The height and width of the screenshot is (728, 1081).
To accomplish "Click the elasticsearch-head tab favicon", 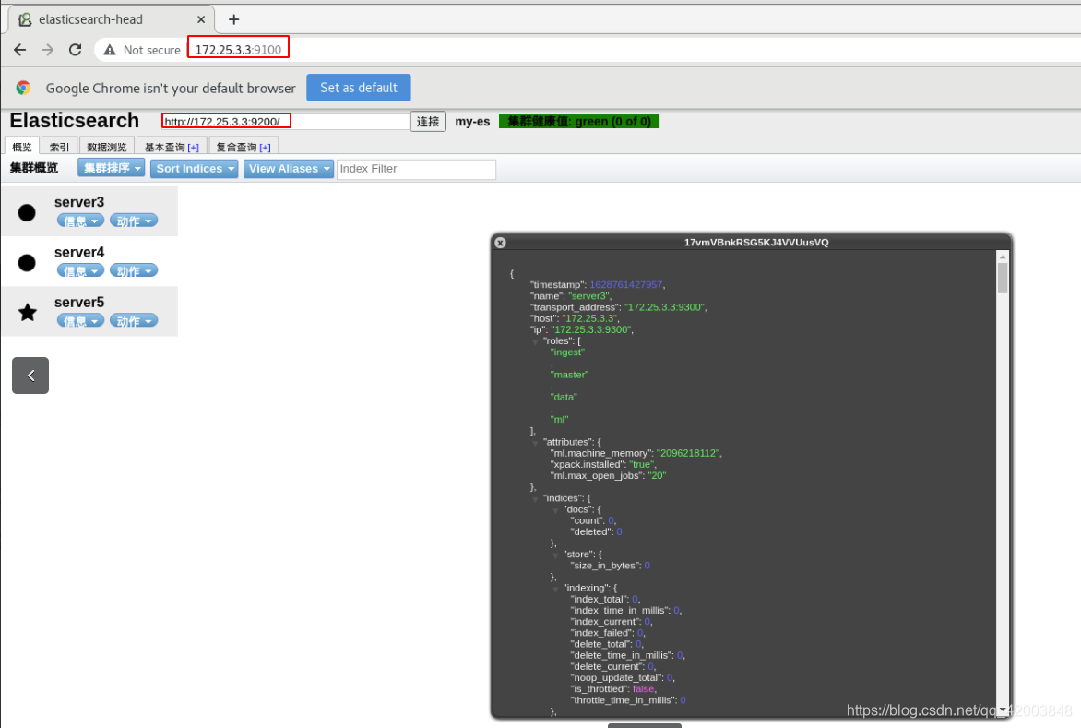I will click(25, 19).
